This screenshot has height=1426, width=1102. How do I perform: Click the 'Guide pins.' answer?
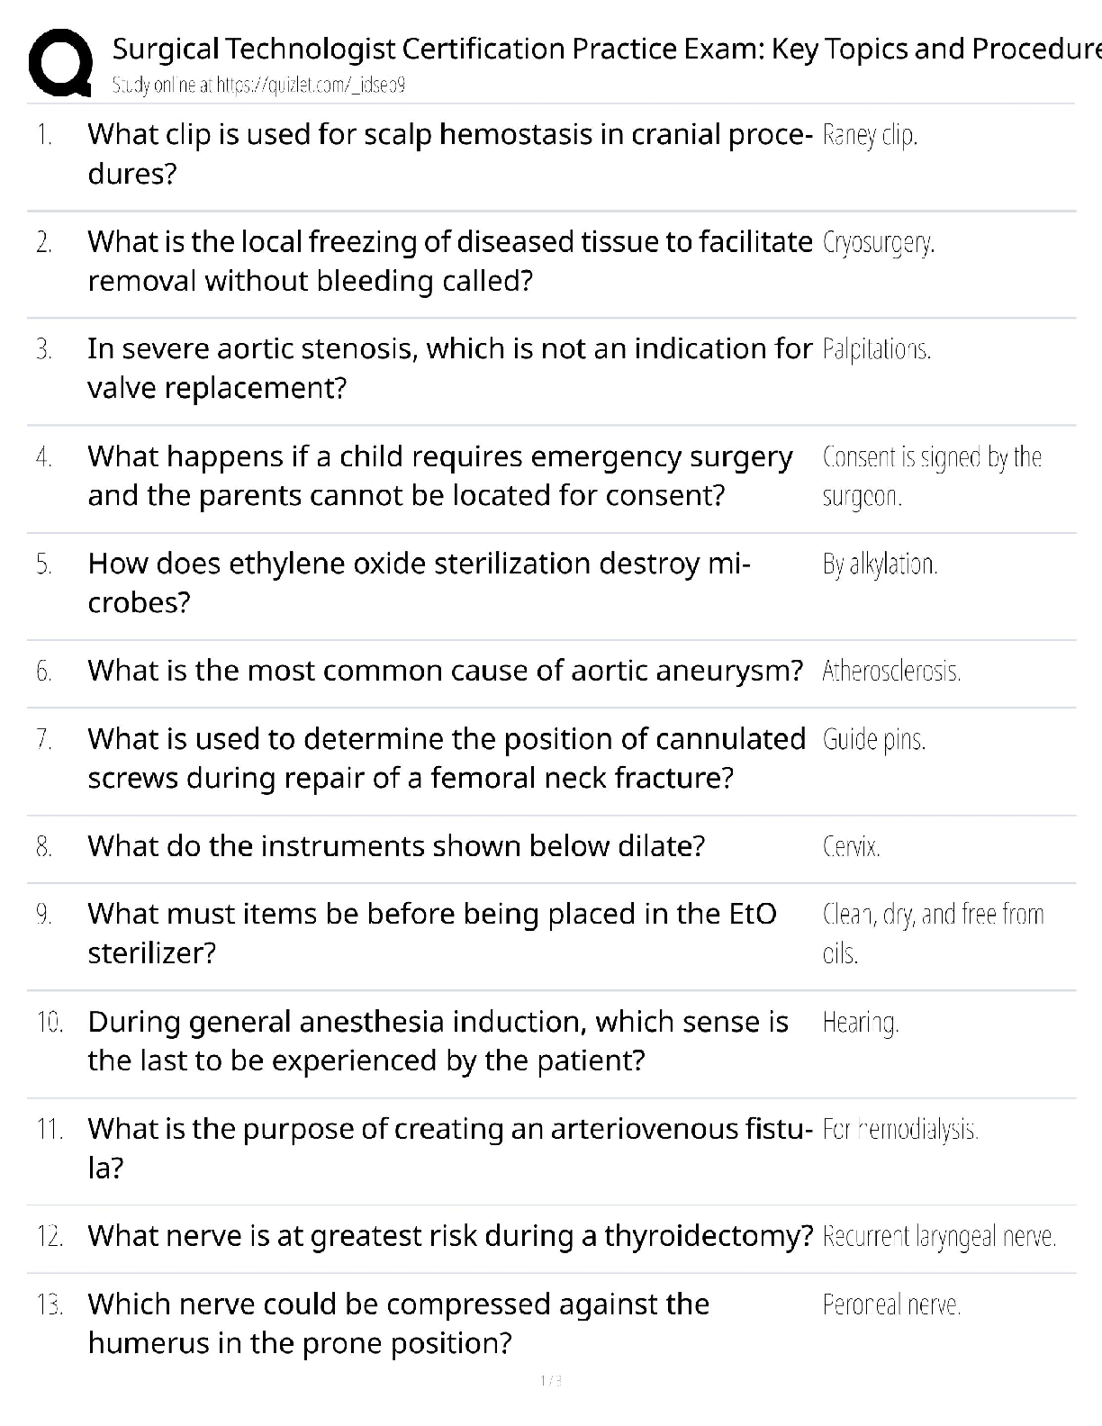coord(874,740)
